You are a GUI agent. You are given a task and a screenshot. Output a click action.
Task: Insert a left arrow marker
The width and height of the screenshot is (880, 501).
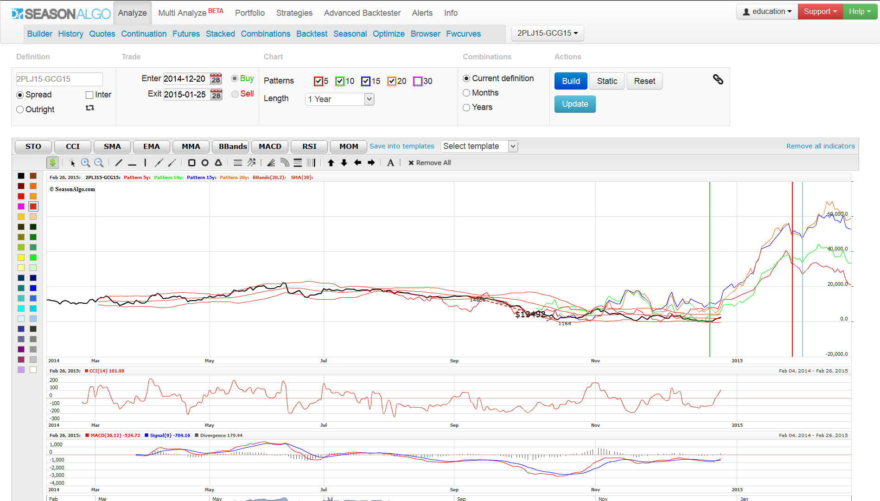(357, 163)
